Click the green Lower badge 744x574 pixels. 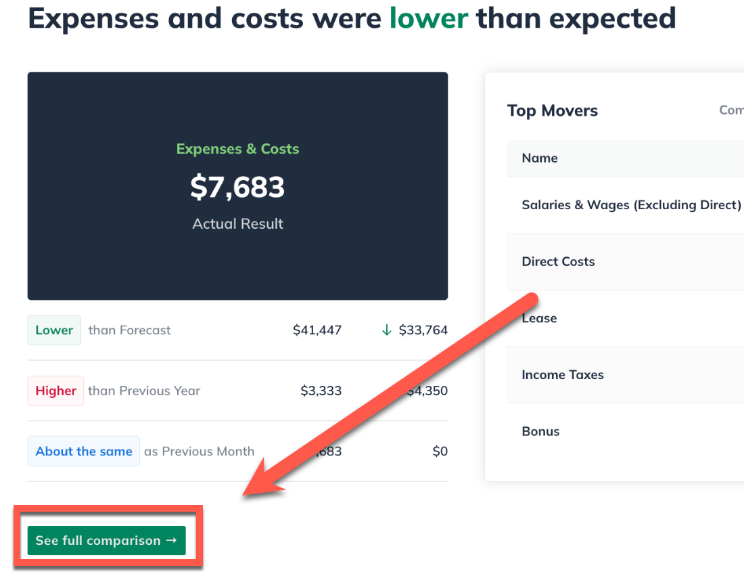click(54, 330)
